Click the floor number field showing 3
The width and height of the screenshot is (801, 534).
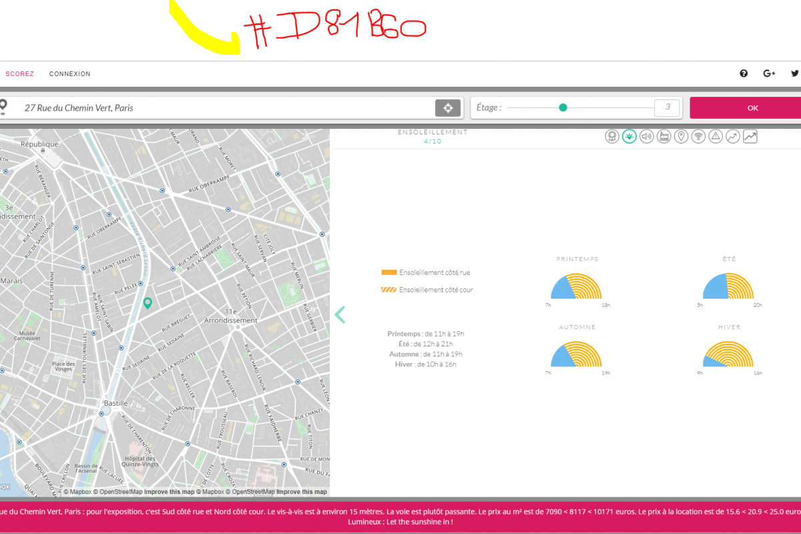coord(667,107)
